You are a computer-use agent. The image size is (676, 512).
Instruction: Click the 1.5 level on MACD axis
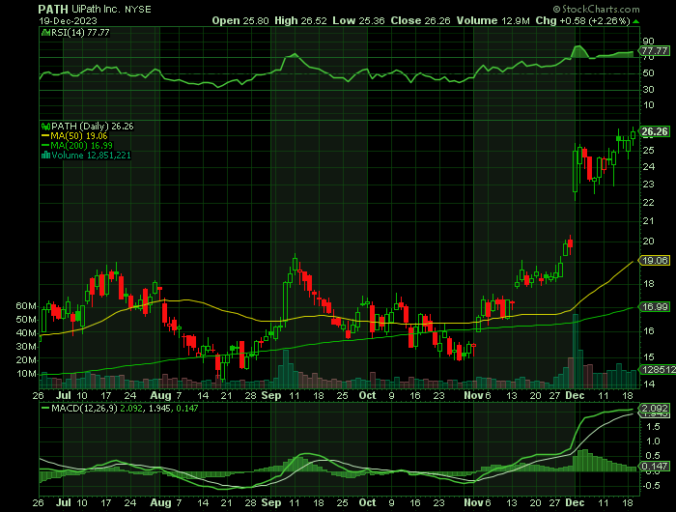653,427
